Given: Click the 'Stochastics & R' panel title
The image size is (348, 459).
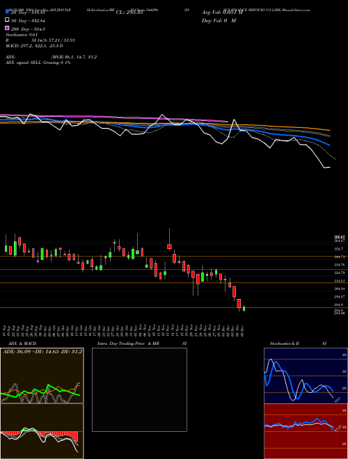Looking at the screenshot, I should click(284, 344).
